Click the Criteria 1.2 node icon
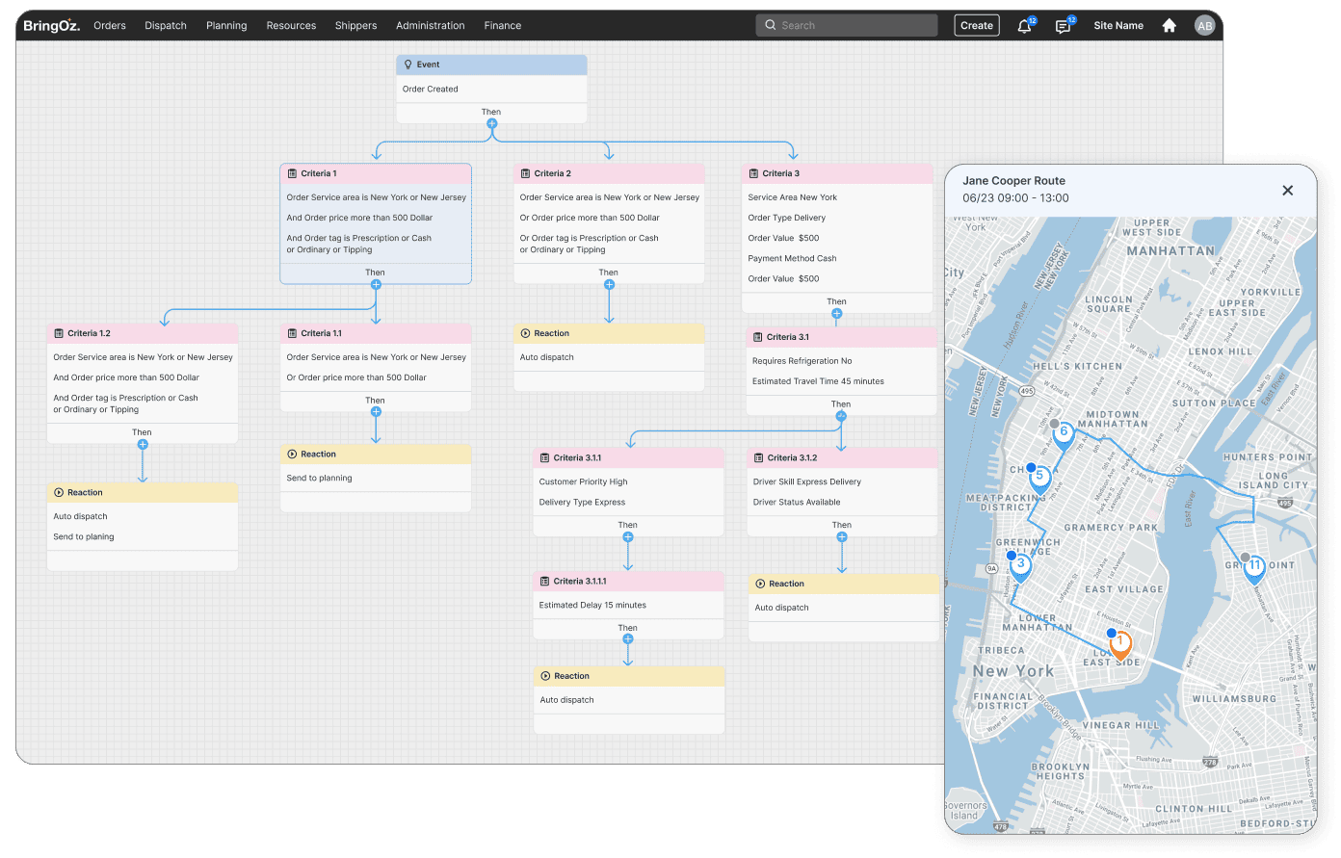This screenshot has height=858, width=1341. (x=59, y=333)
